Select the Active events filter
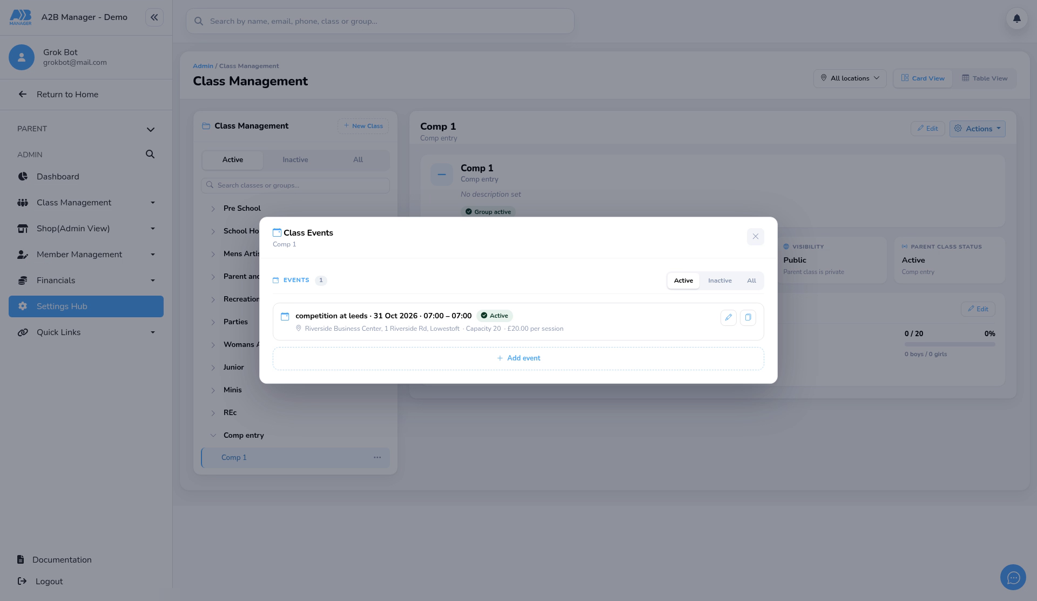Viewport: 1037px width, 601px height. 683,281
